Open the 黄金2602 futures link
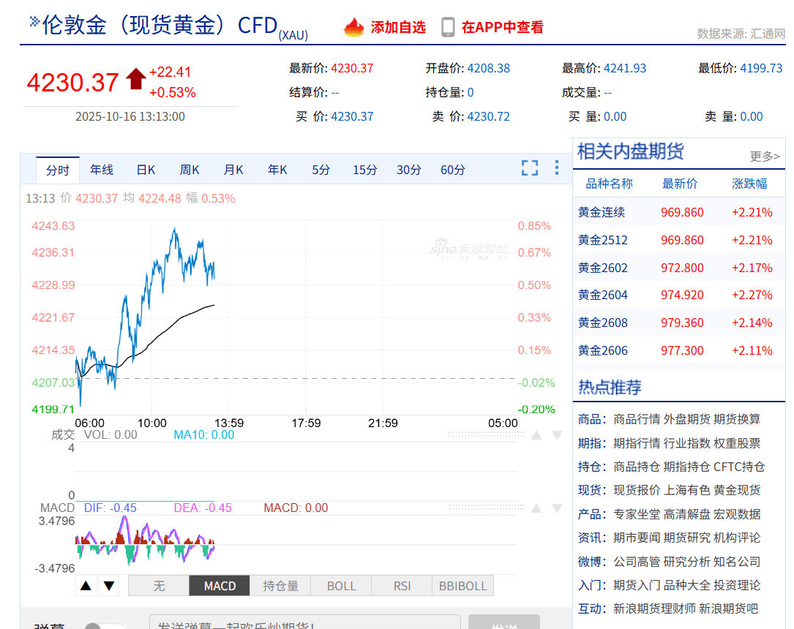Viewport: 794px width, 629px height. tap(603, 268)
